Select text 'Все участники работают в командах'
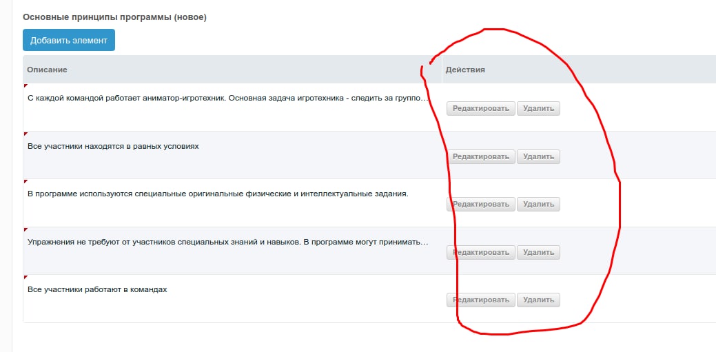 pyautogui.click(x=97, y=289)
